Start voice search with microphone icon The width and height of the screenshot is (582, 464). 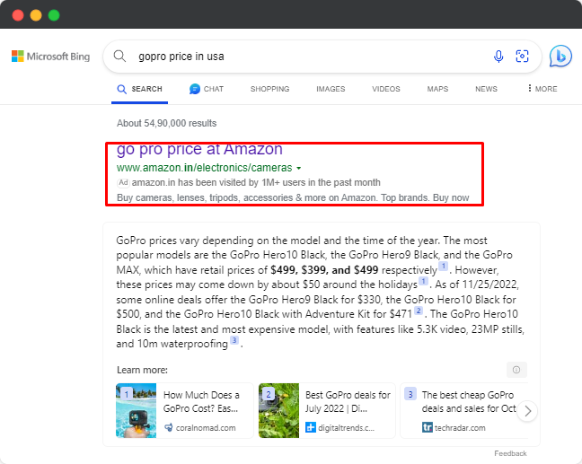pyautogui.click(x=498, y=57)
